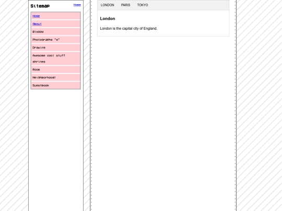Screen dimensions: 282x211
Task: Click the Photographs ^o^ sitemap row
Action: [x=55, y=40]
